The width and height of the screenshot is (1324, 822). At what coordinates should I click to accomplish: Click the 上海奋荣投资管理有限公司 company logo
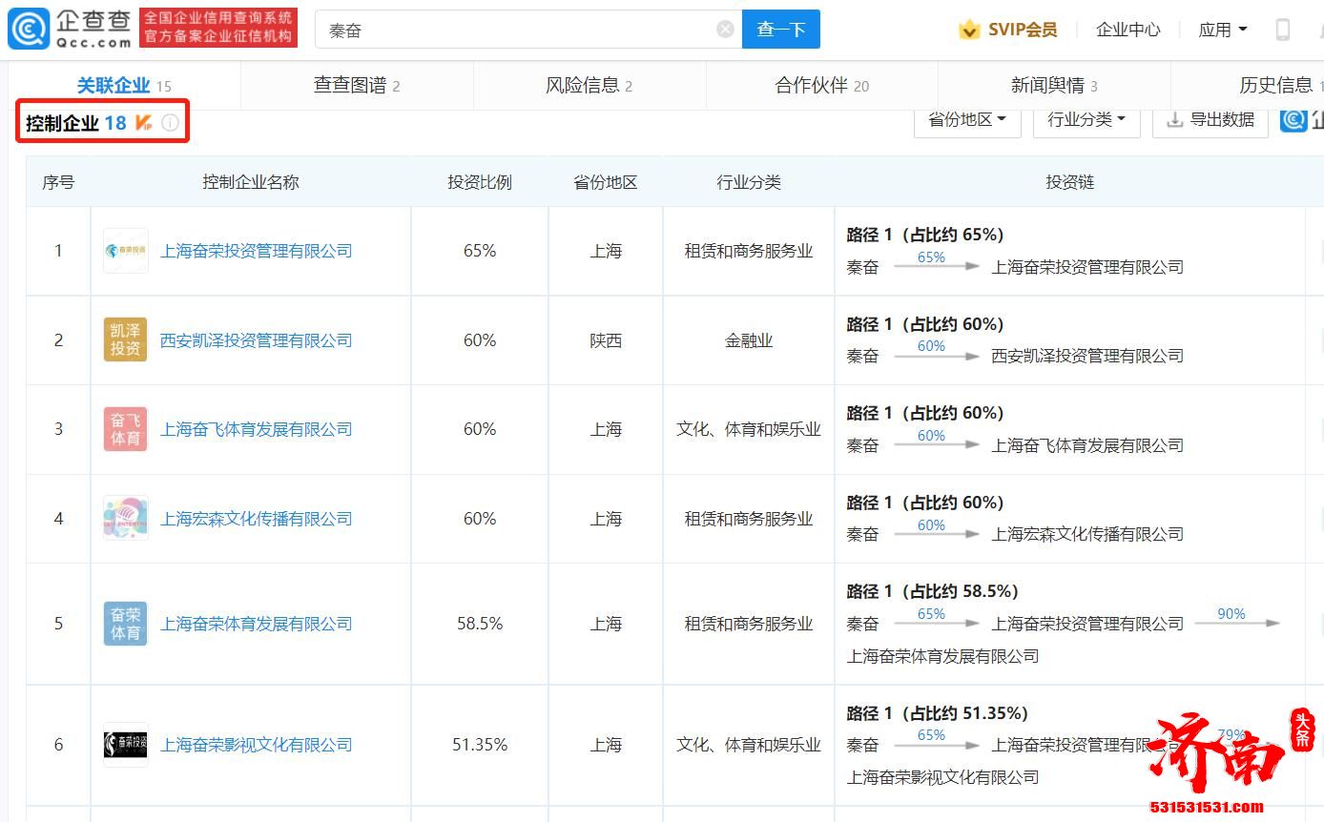click(x=126, y=251)
